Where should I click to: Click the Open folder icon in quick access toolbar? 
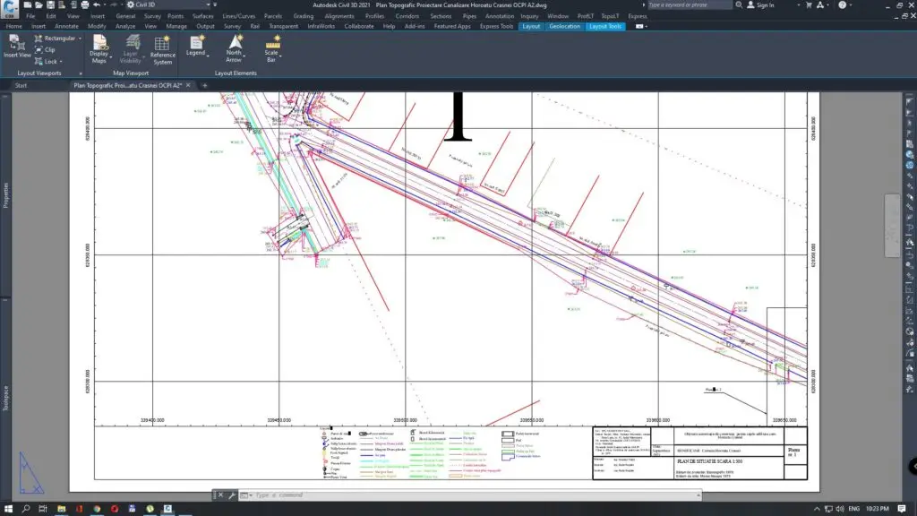39,4
